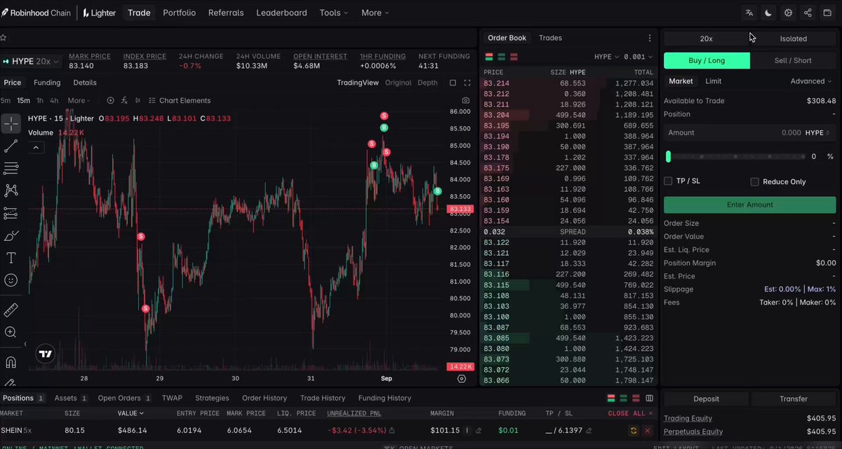
Task: Switch to the Trades tab
Action: click(x=550, y=38)
